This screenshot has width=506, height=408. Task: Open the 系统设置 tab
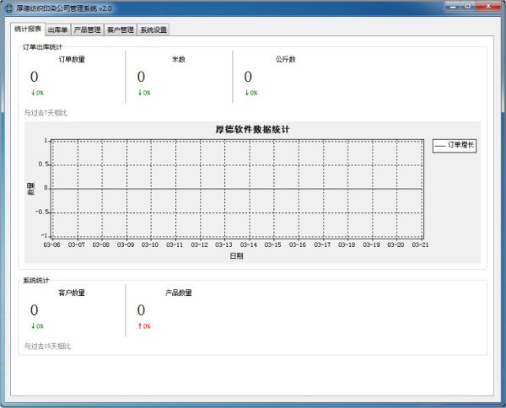point(153,30)
